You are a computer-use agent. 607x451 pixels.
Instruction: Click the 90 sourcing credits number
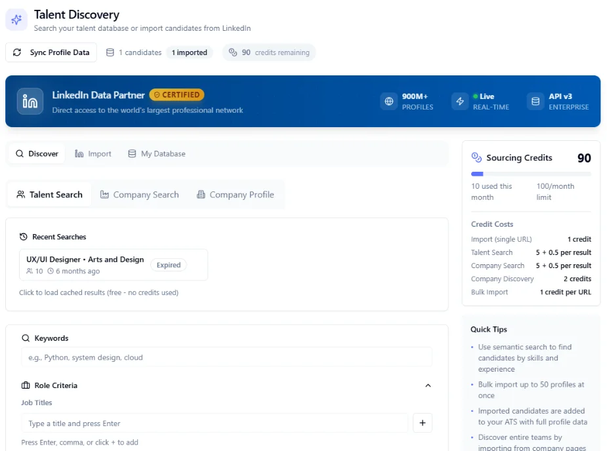[584, 158]
